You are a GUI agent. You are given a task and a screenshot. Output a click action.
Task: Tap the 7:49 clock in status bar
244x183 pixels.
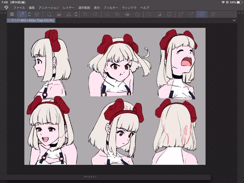tap(5, 3)
